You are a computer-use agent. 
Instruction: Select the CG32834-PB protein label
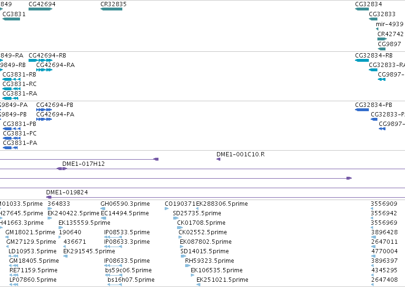click(374, 105)
